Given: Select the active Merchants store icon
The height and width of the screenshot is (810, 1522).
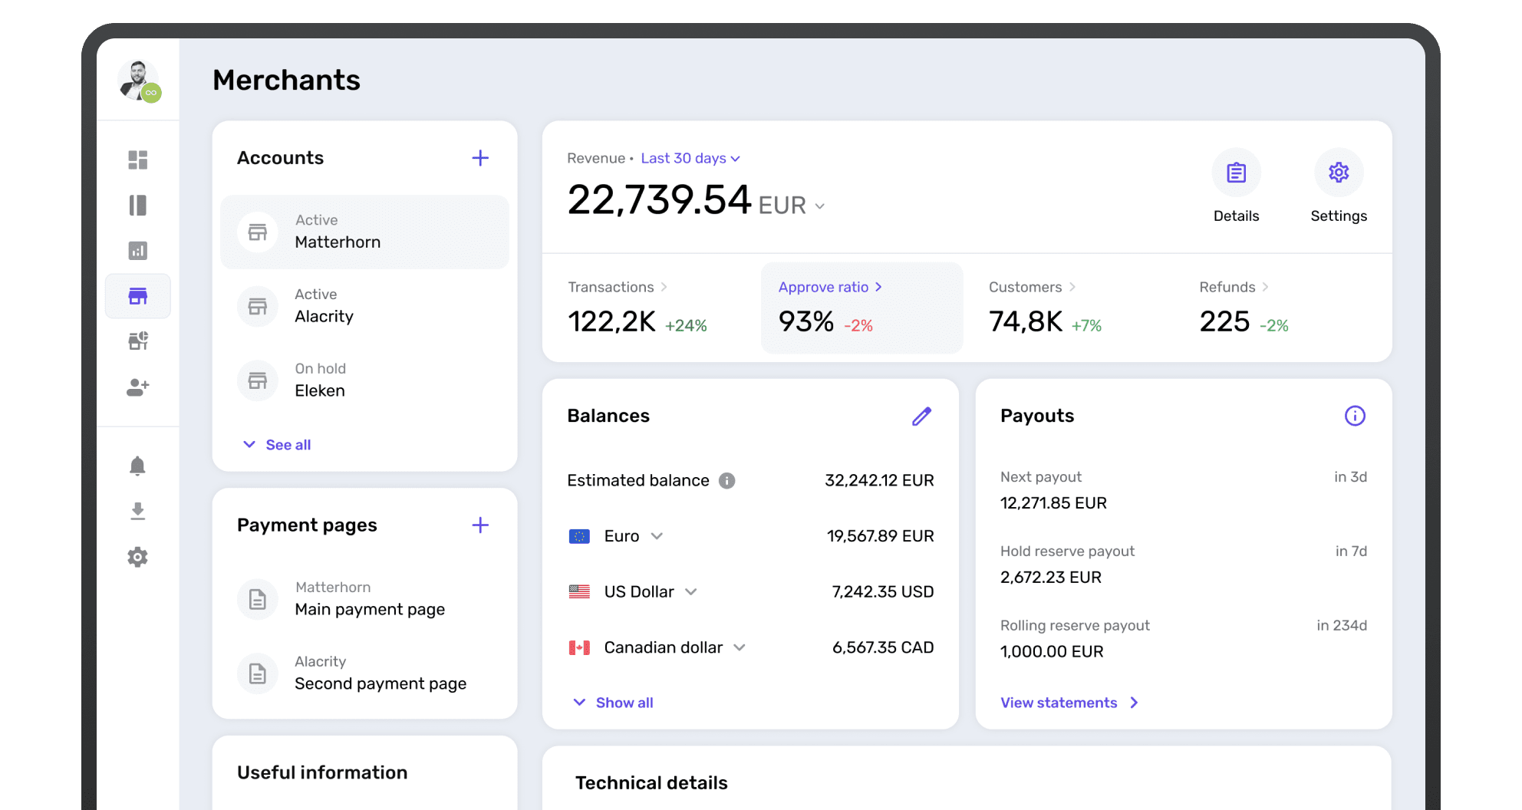Looking at the screenshot, I should (138, 296).
